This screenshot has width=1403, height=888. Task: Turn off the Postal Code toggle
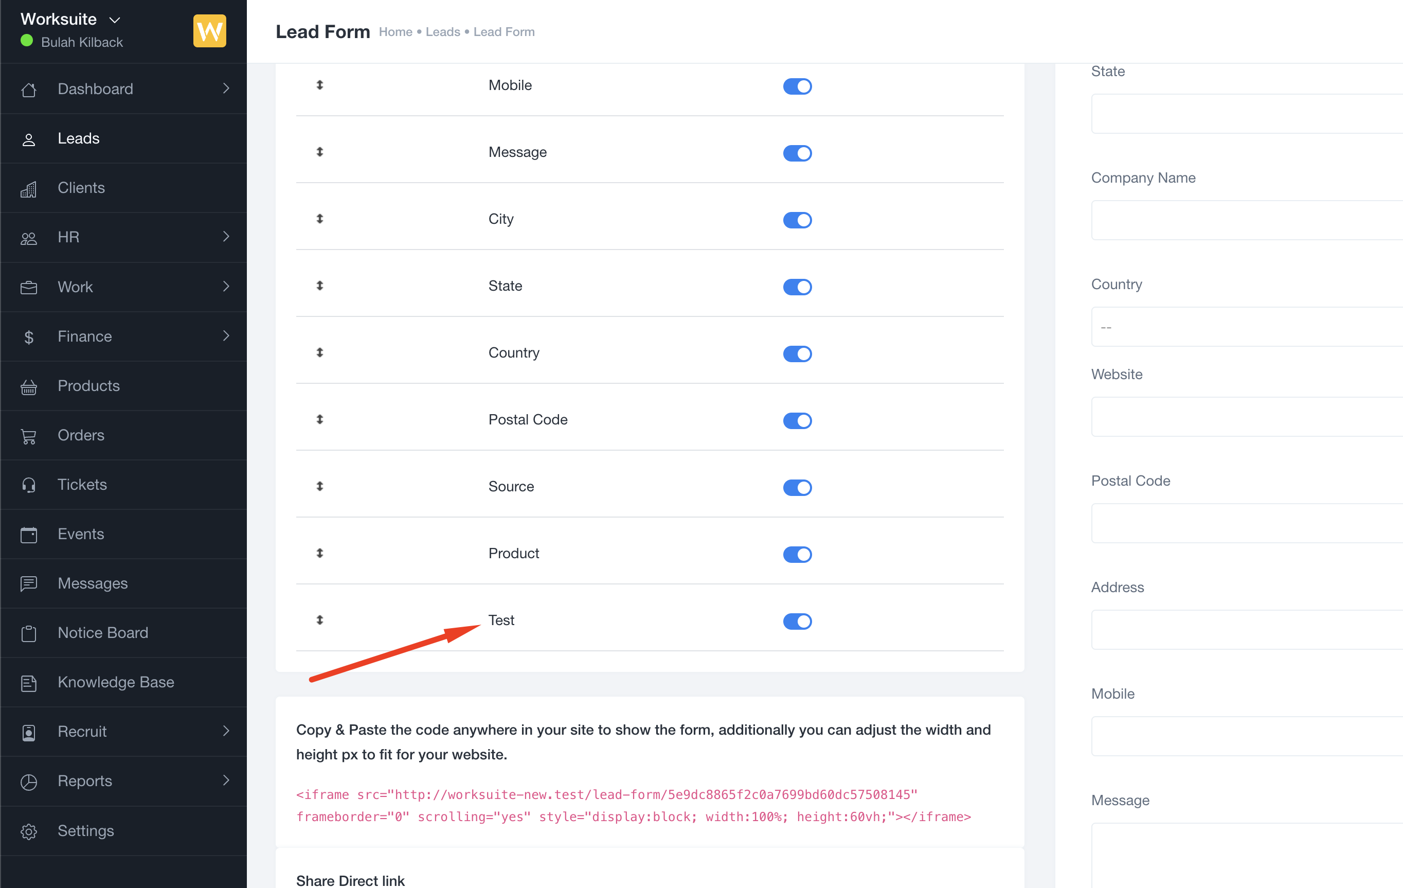click(797, 421)
